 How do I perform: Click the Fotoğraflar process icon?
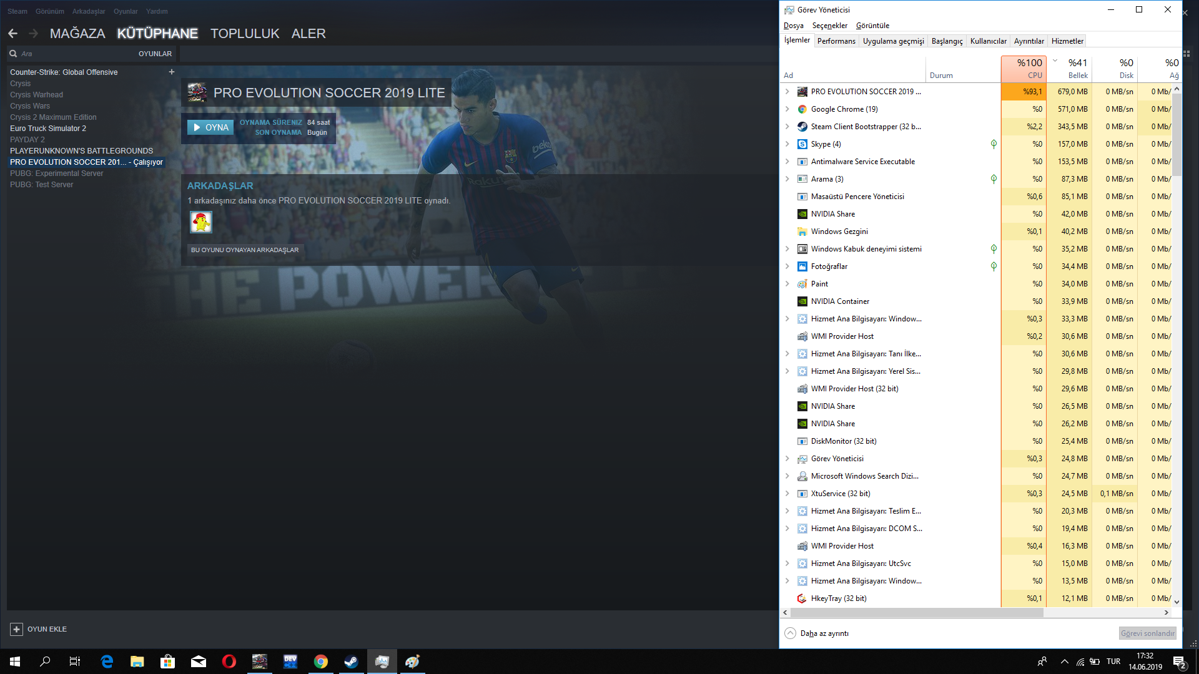802,266
